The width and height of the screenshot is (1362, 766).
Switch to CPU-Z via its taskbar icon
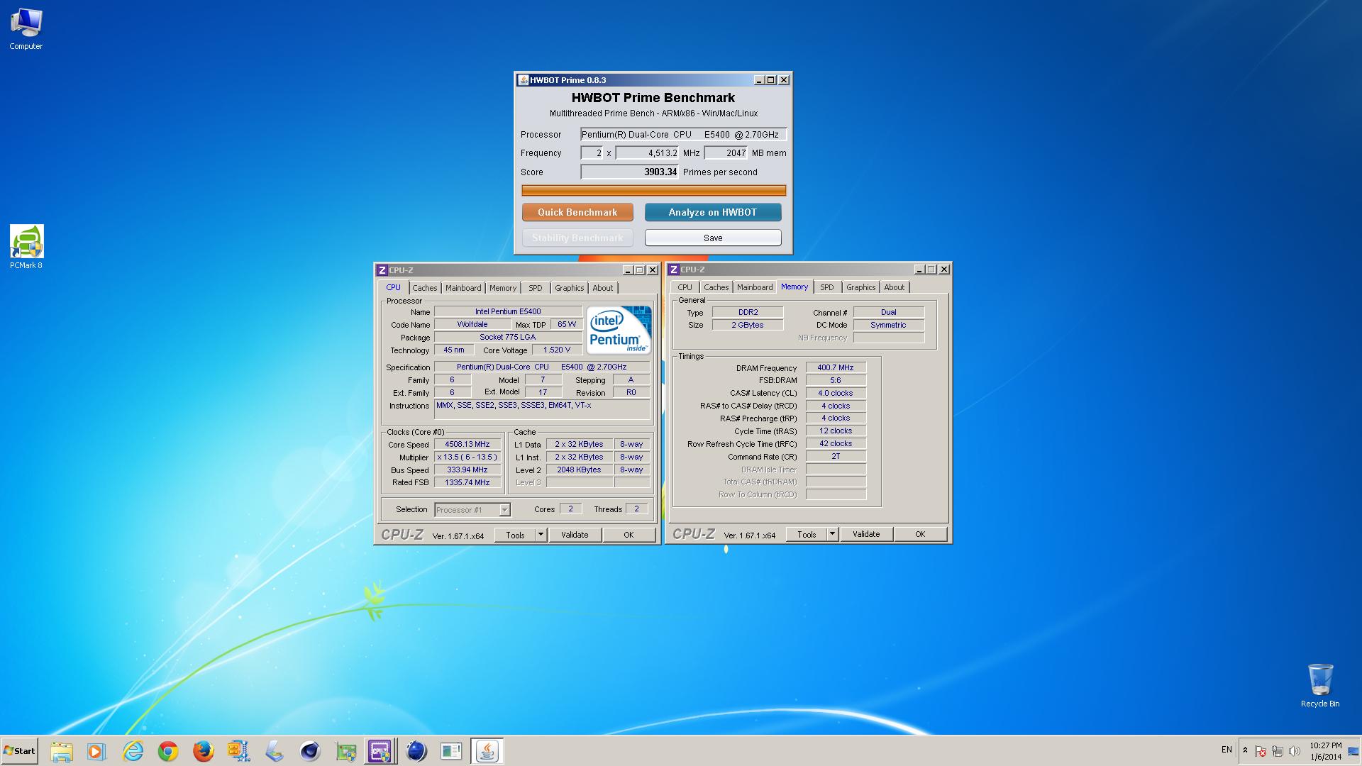click(380, 751)
